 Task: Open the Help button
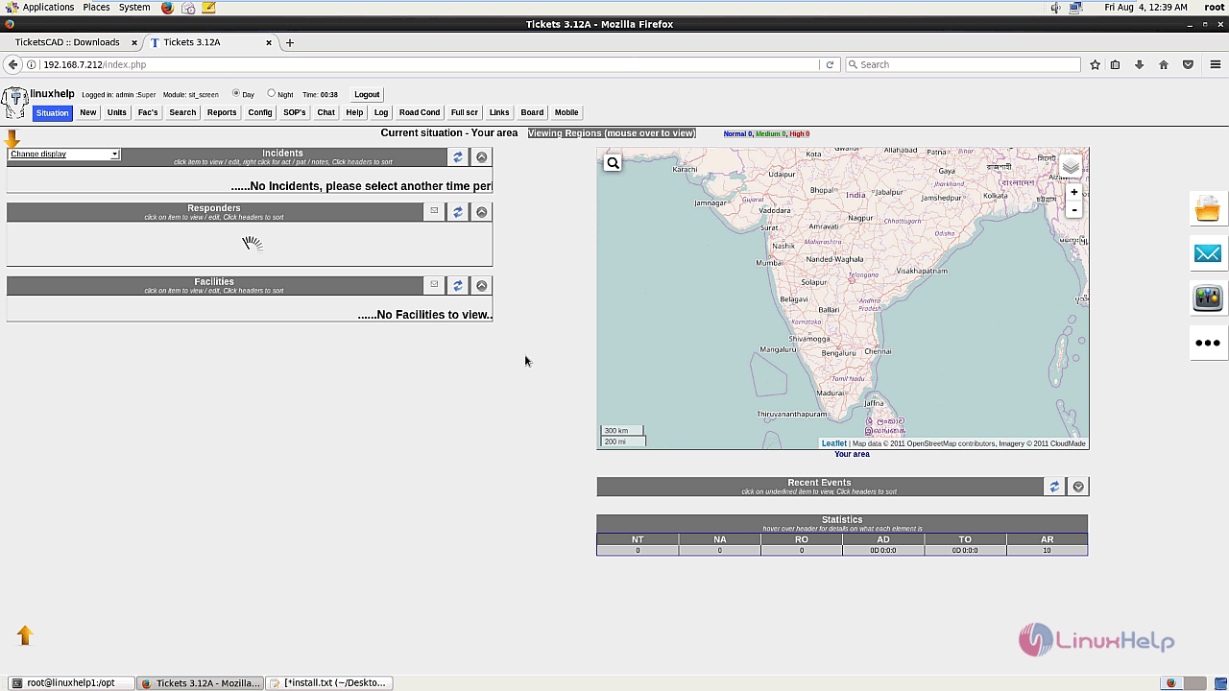354,112
